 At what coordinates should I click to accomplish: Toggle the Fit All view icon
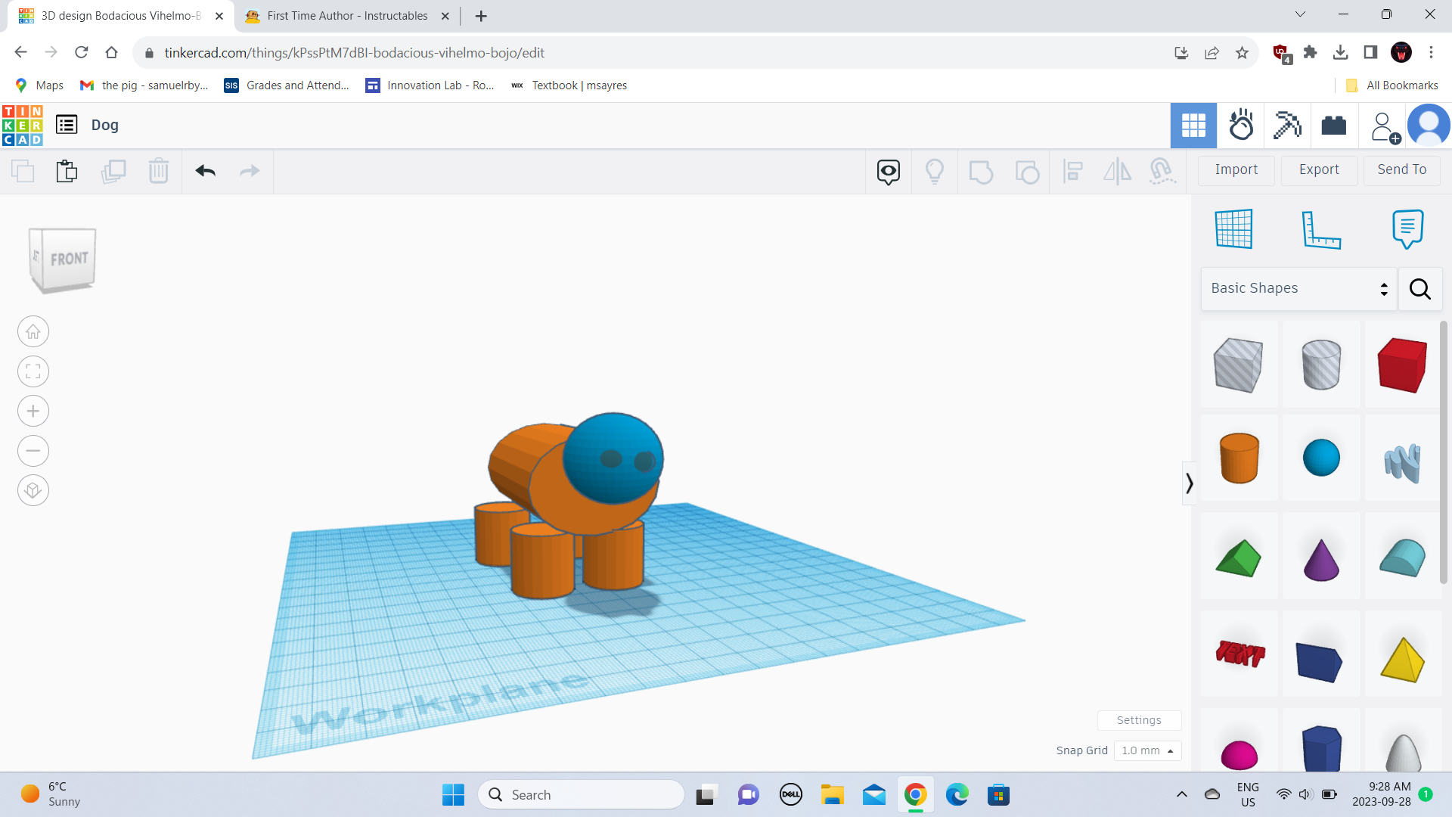click(33, 370)
